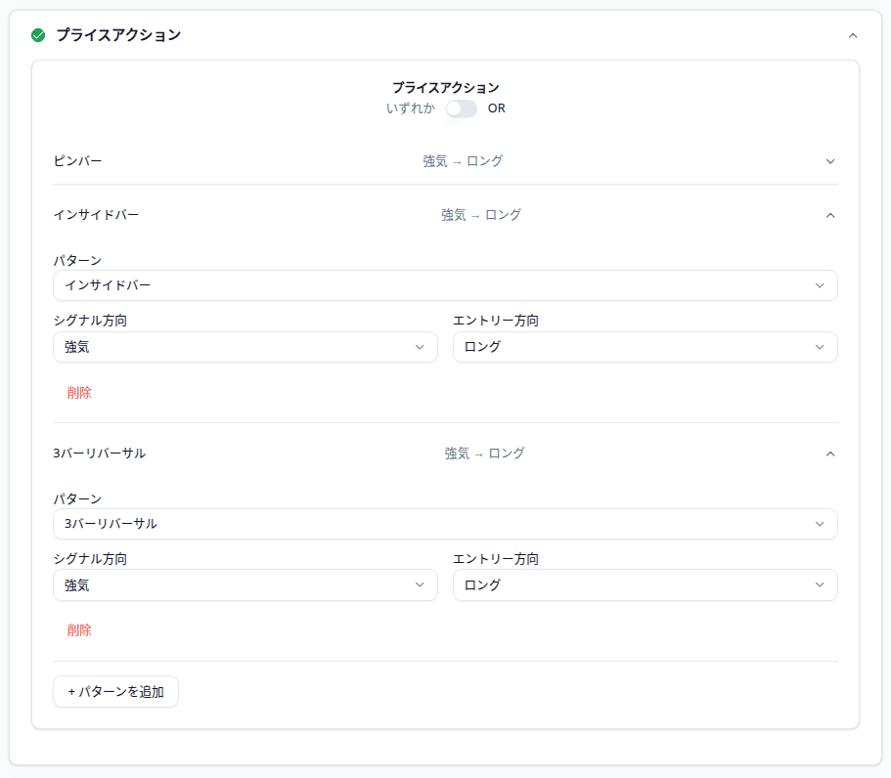The width and height of the screenshot is (891, 778).
Task: Delete the インサイドバー pattern with 削除
Action: (x=79, y=393)
